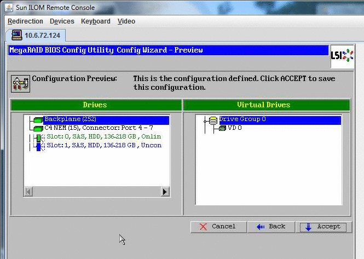Click scroll left arrow in Drives list
The image size is (364, 259).
click(28, 192)
